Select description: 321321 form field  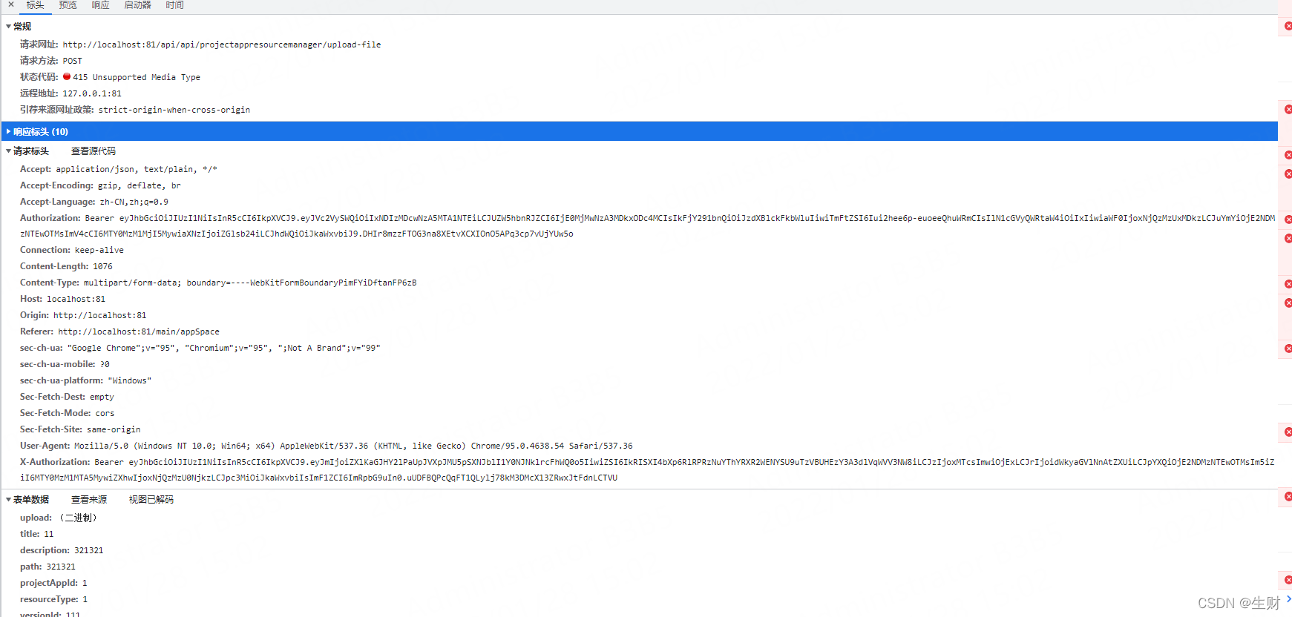tap(62, 550)
